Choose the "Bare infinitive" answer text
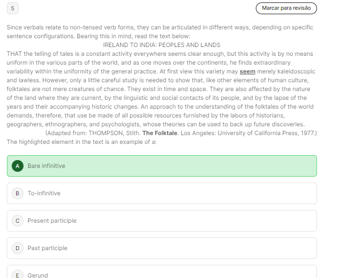The height and width of the screenshot is (278, 340). coord(46,166)
